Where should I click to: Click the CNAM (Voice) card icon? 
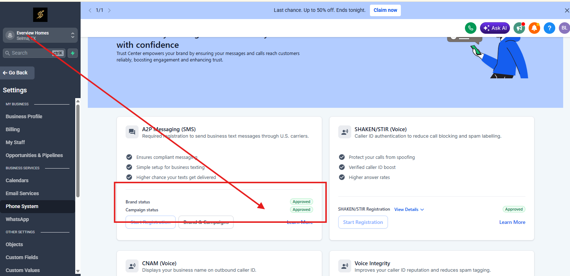[132, 266]
